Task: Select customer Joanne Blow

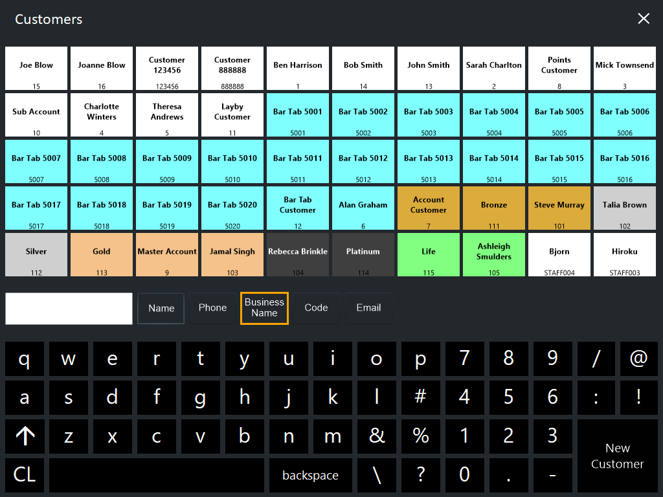Action: pyautogui.click(x=102, y=69)
